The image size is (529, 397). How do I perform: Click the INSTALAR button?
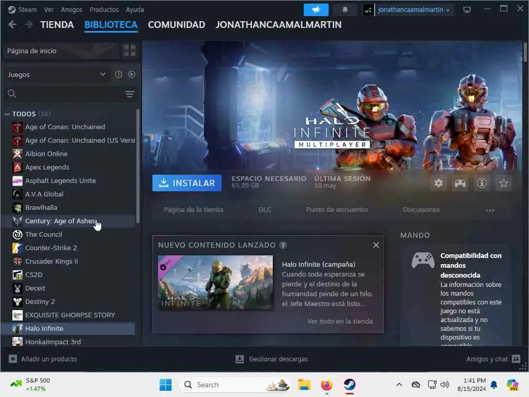click(187, 183)
